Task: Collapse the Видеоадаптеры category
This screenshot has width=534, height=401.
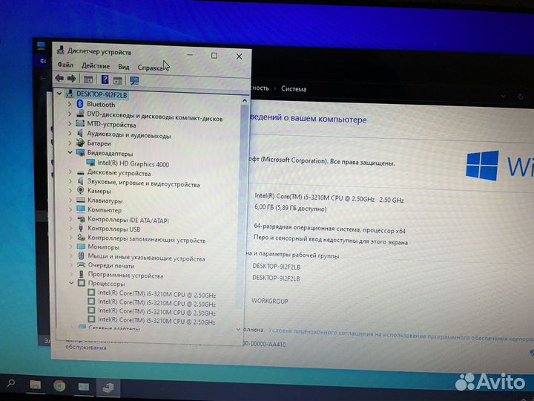Action: click(x=70, y=152)
